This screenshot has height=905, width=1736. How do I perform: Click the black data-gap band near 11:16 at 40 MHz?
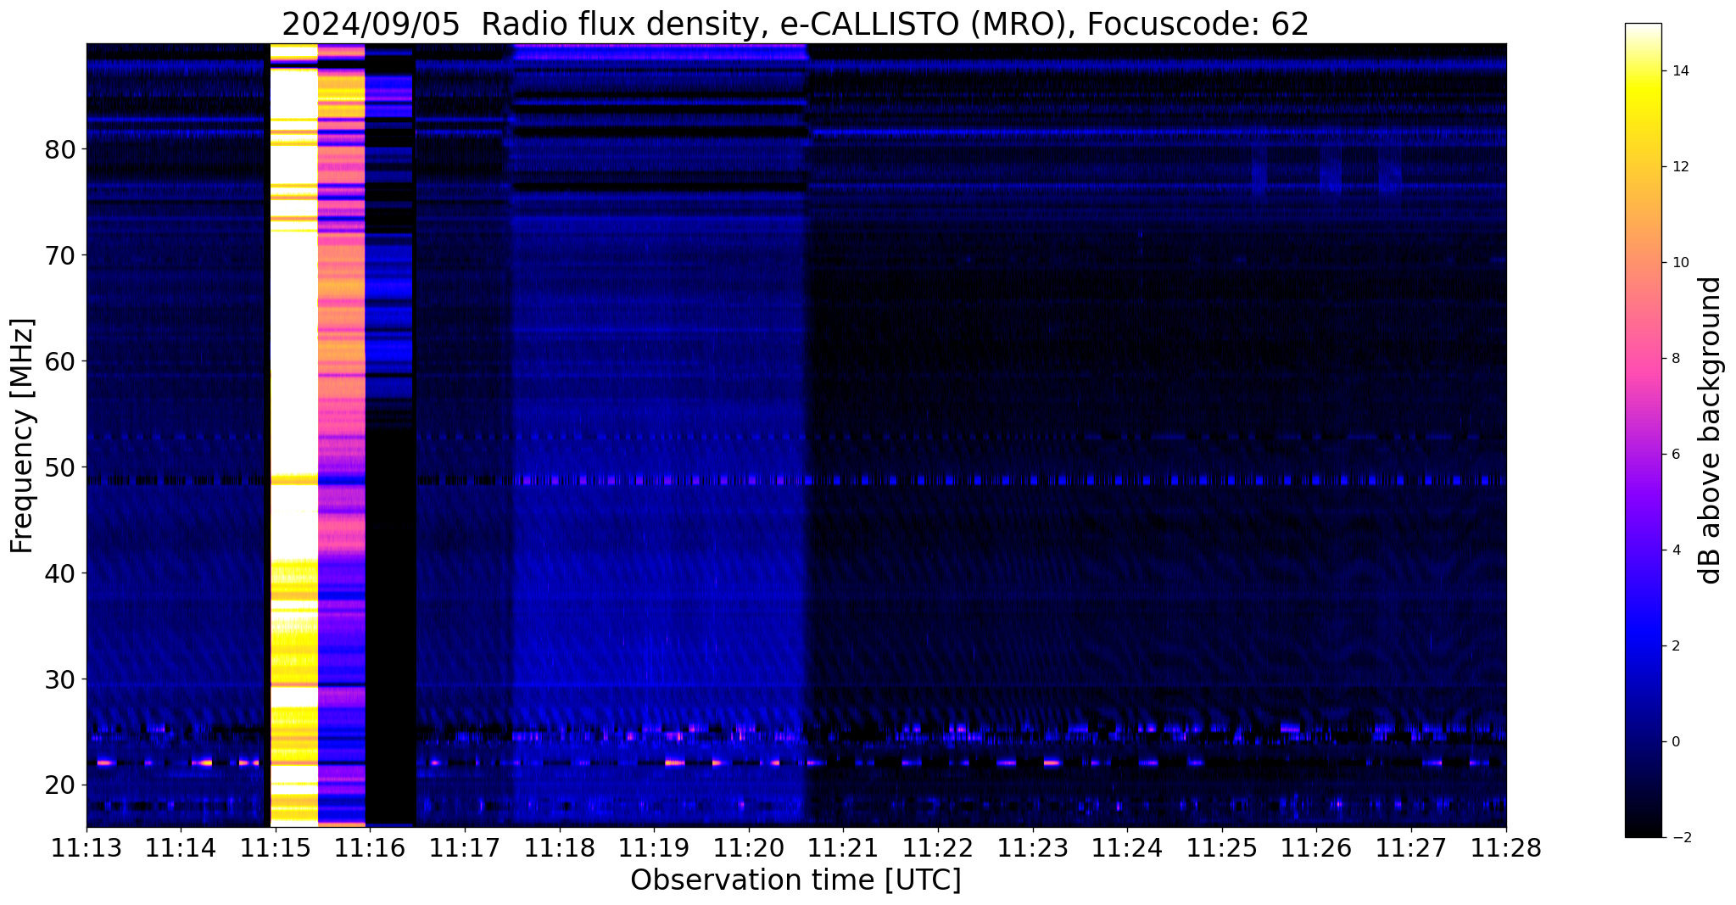(391, 573)
